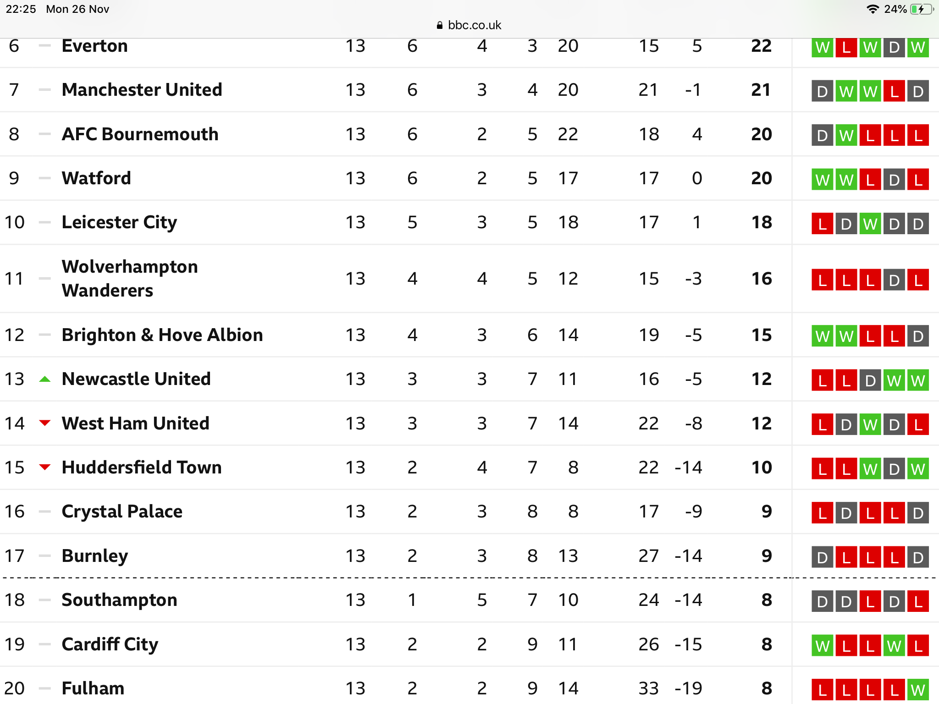Tap the Wi-Fi icon in status bar
This screenshot has width=939, height=704.
click(x=873, y=9)
